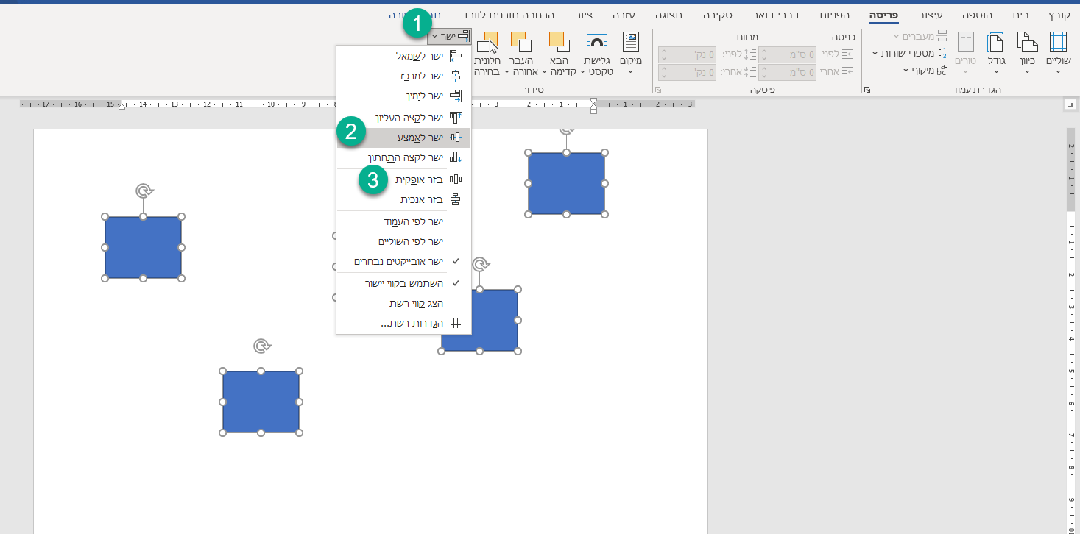The height and width of the screenshot is (534, 1080).
Task: Click the Send Backward (העבר אחורה) icon
Action: pyautogui.click(x=521, y=42)
